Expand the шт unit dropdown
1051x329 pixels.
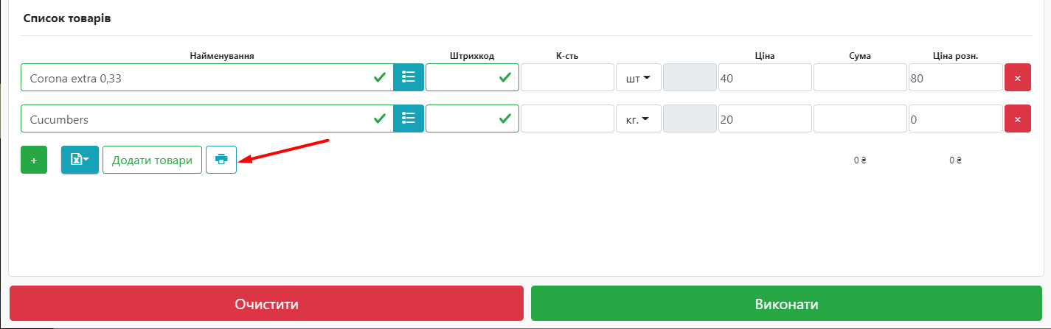(x=639, y=77)
